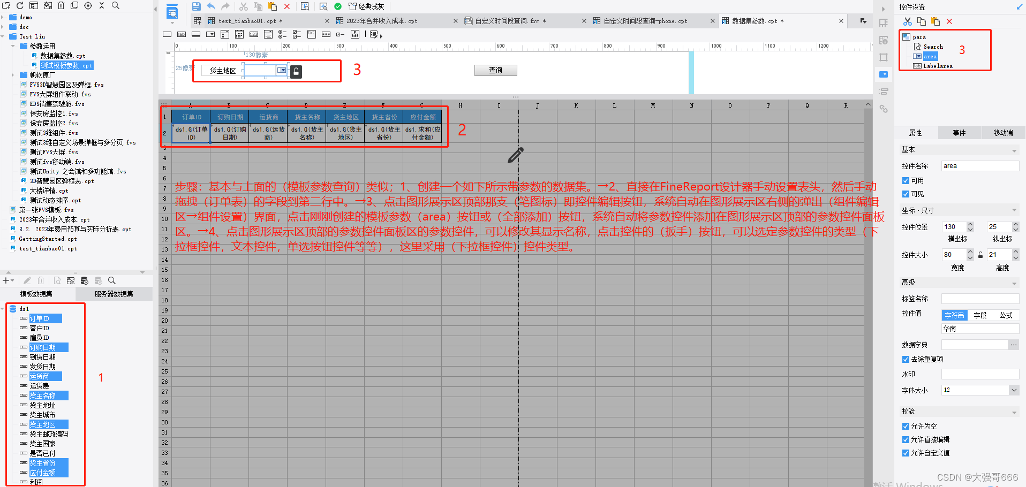Viewport: 1026px width, 487px height.
Task: Toggle the 可见 (visible) checkbox
Action: 906,194
